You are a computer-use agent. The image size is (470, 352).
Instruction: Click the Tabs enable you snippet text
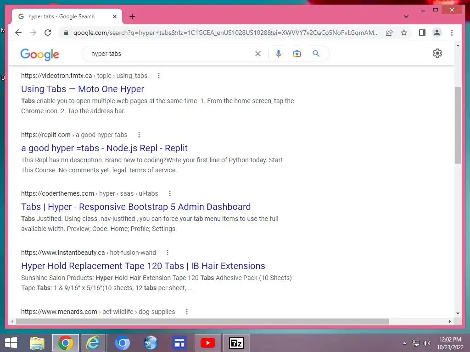(x=157, y=106)
